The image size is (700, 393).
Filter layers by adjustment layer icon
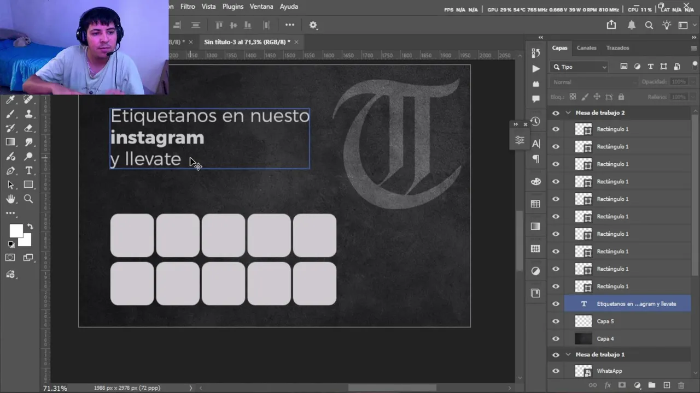point(637,67)
